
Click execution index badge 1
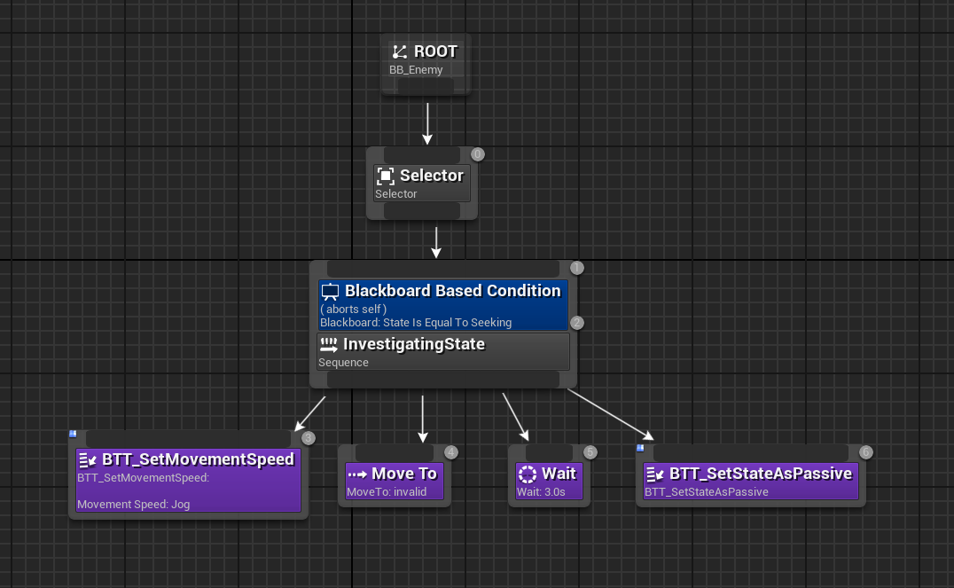(577, 268)
